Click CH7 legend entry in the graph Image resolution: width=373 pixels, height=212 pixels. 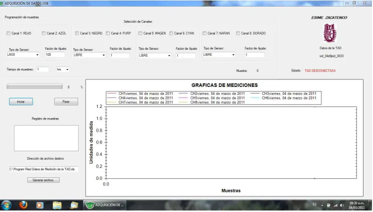[140, 102]
